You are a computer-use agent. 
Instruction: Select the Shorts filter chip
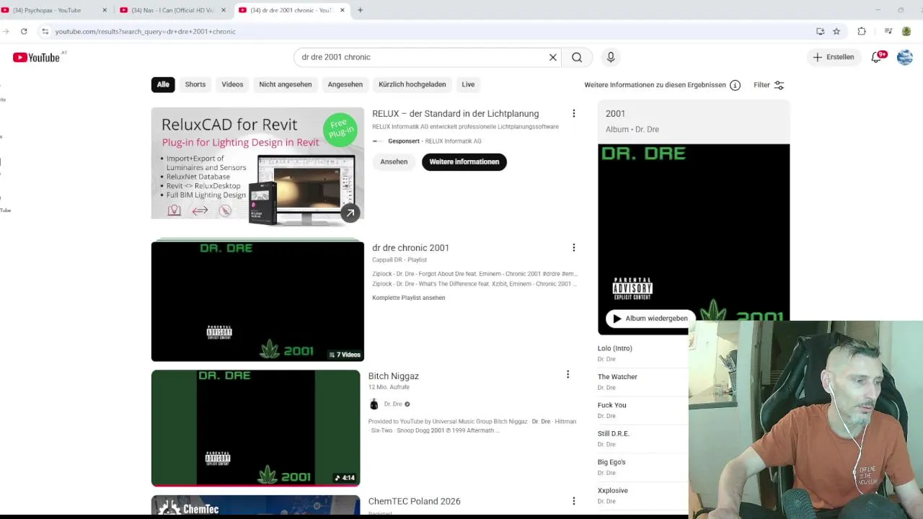(x=195, y=84)
